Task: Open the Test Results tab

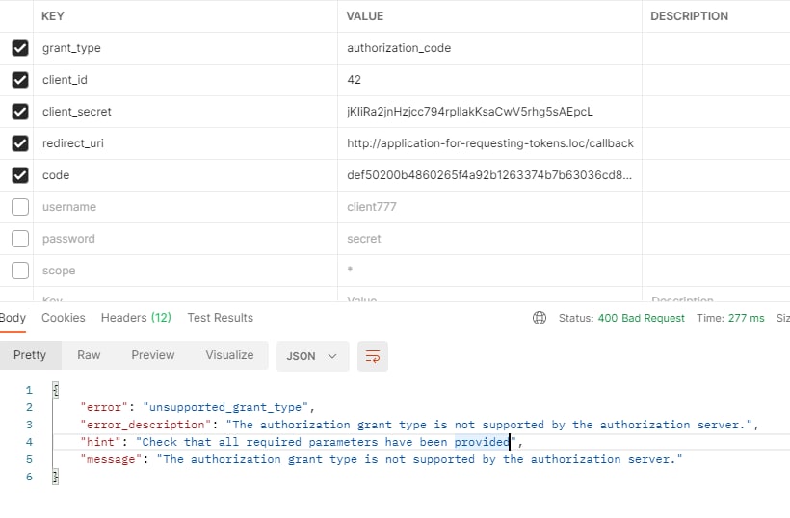Action: coord(221,318)
